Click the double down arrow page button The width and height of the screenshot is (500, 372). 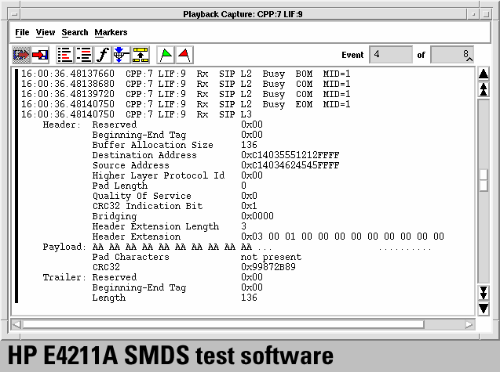click(484, 293)
